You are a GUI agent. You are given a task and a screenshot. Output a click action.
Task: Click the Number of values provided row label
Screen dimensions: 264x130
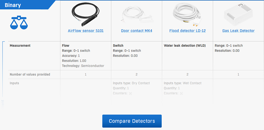tap(30, 74)
